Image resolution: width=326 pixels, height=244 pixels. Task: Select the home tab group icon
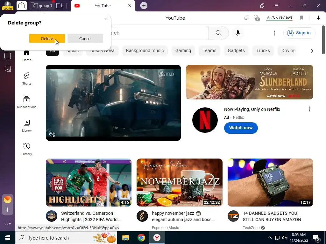coord(22,6)
